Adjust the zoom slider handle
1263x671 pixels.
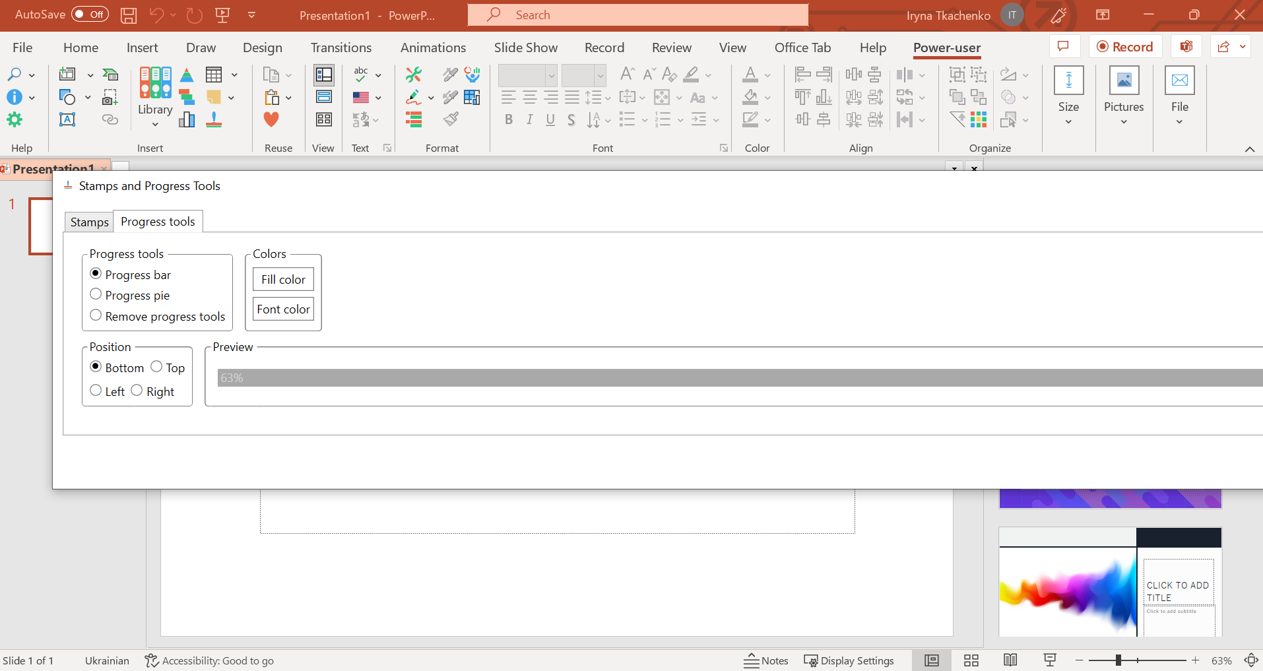coord(1118,660)
